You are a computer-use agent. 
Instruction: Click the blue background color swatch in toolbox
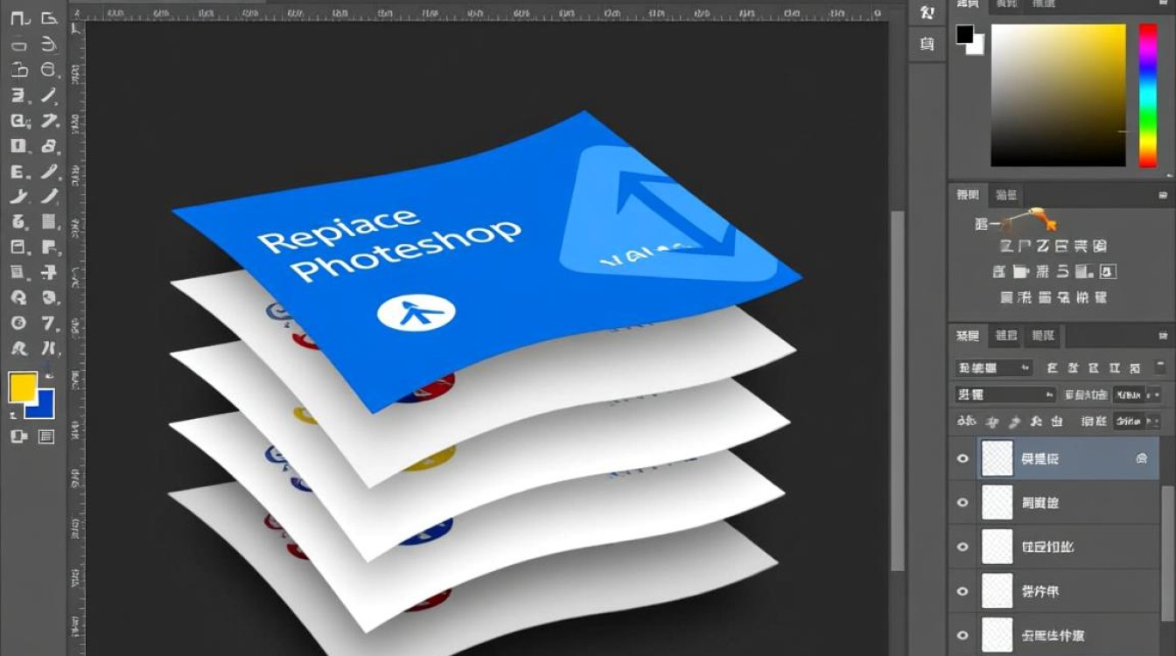pos(44,408)
